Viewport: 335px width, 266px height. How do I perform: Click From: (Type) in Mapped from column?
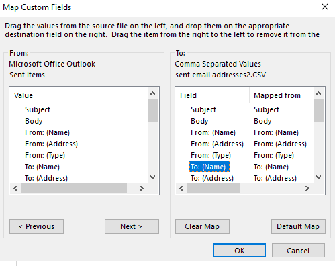click(x=274, y=155)
